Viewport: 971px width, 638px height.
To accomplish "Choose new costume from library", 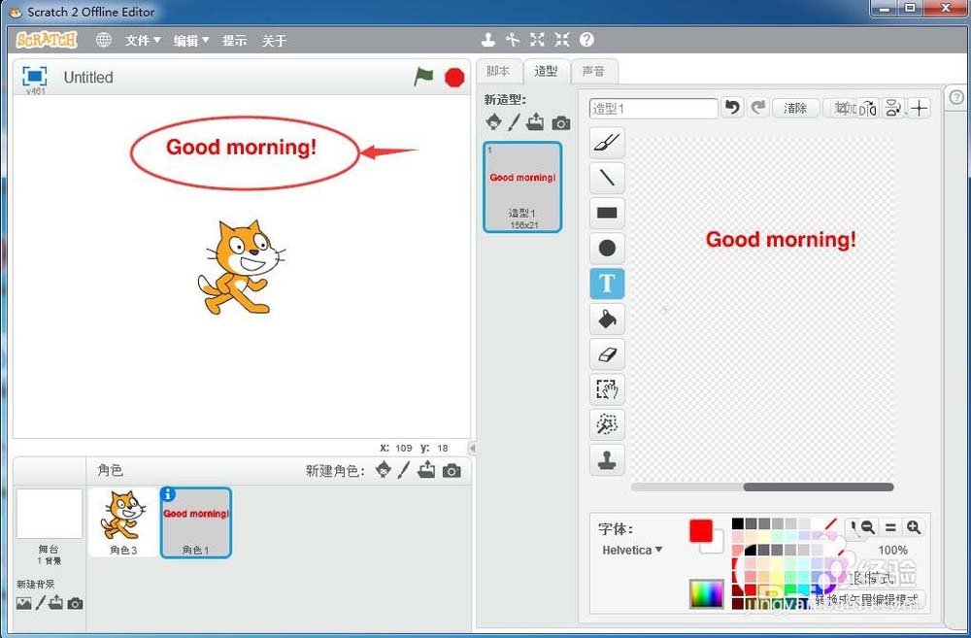I will coord(493,122).
